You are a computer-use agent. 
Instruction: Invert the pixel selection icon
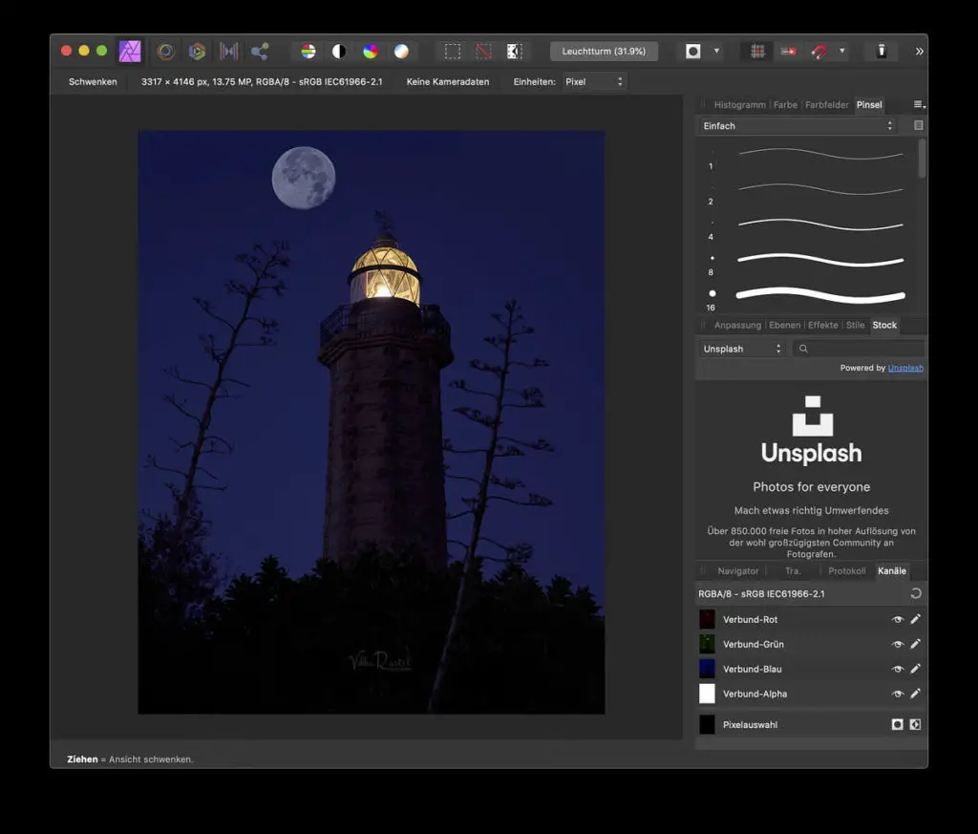click(x=515, y=52)
